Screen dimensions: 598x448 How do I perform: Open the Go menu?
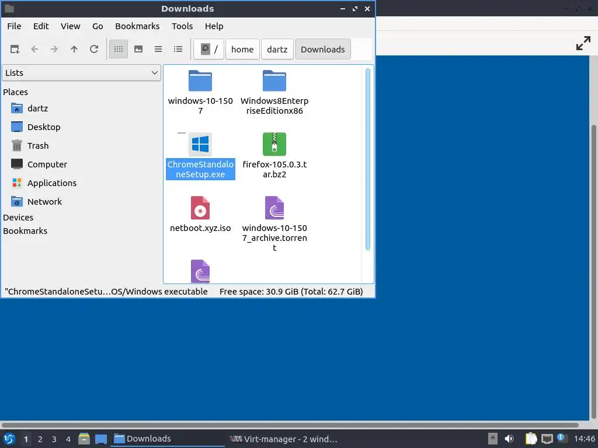[x=98, y=26]
